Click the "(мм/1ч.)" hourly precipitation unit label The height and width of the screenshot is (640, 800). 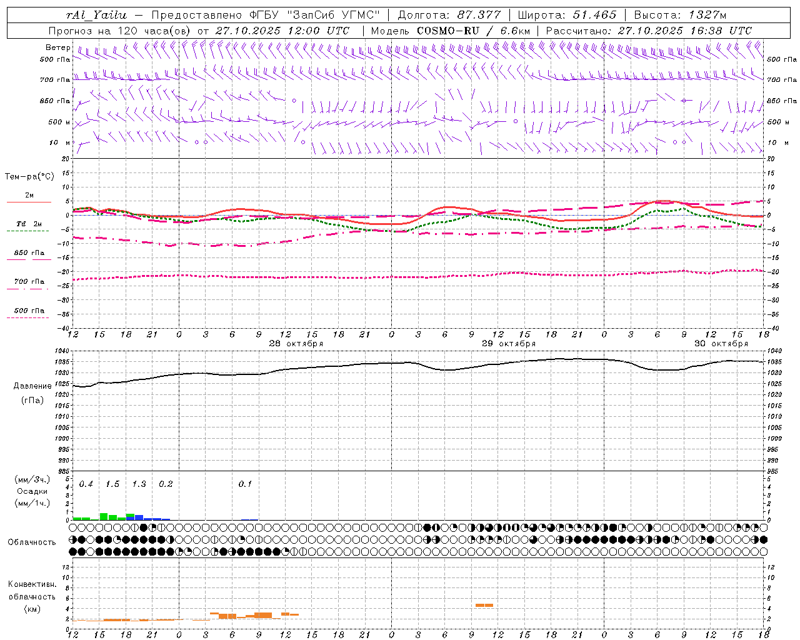32,503
